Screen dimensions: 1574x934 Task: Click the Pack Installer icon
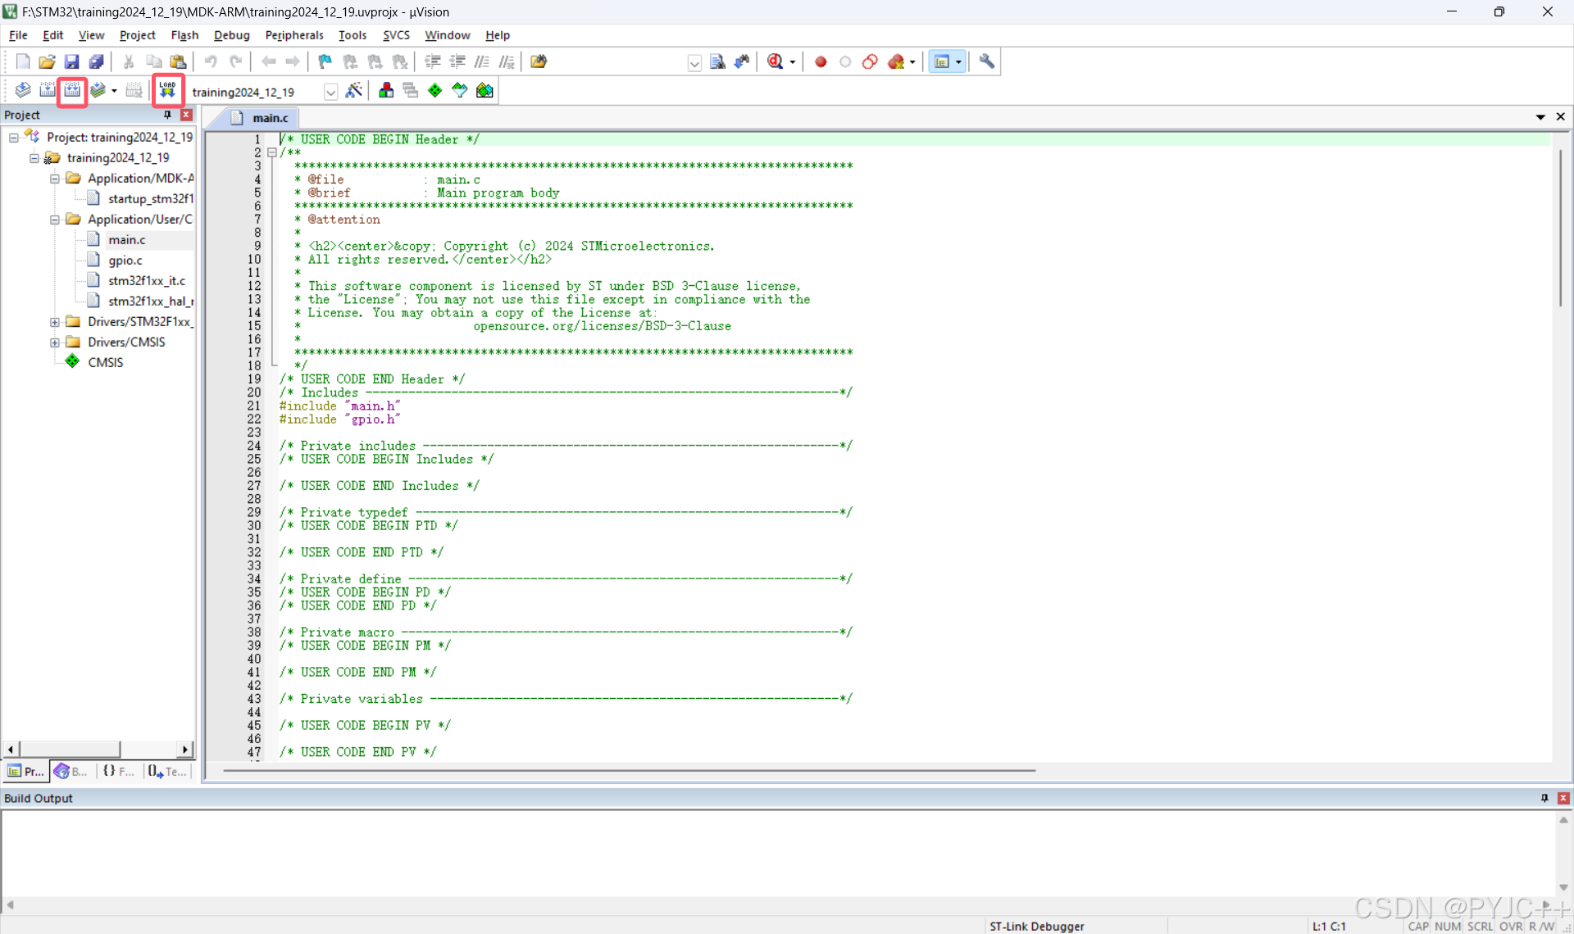484,91
